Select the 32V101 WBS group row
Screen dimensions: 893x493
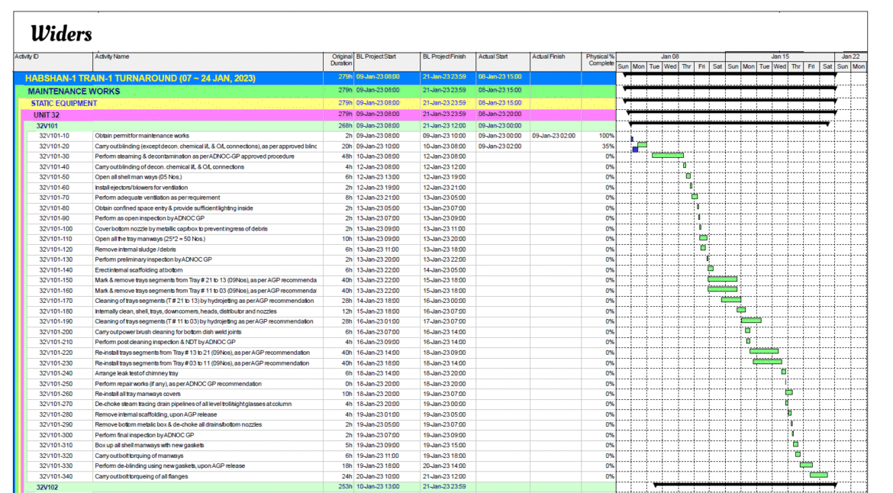[x=47, y=126]
